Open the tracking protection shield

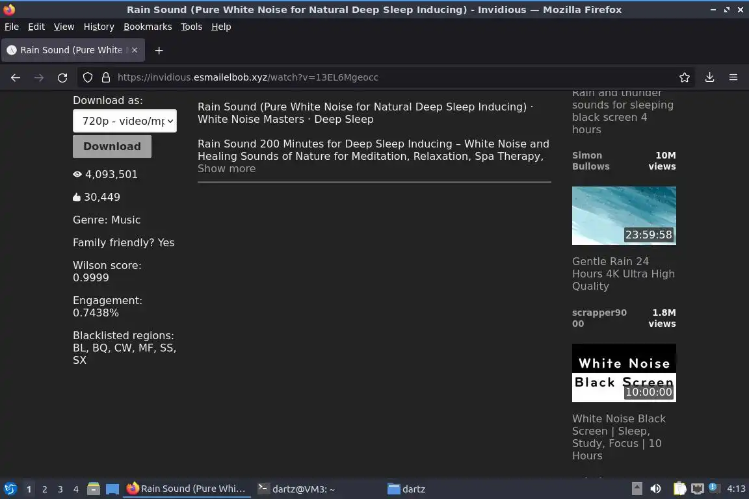(x=87, y=77)
